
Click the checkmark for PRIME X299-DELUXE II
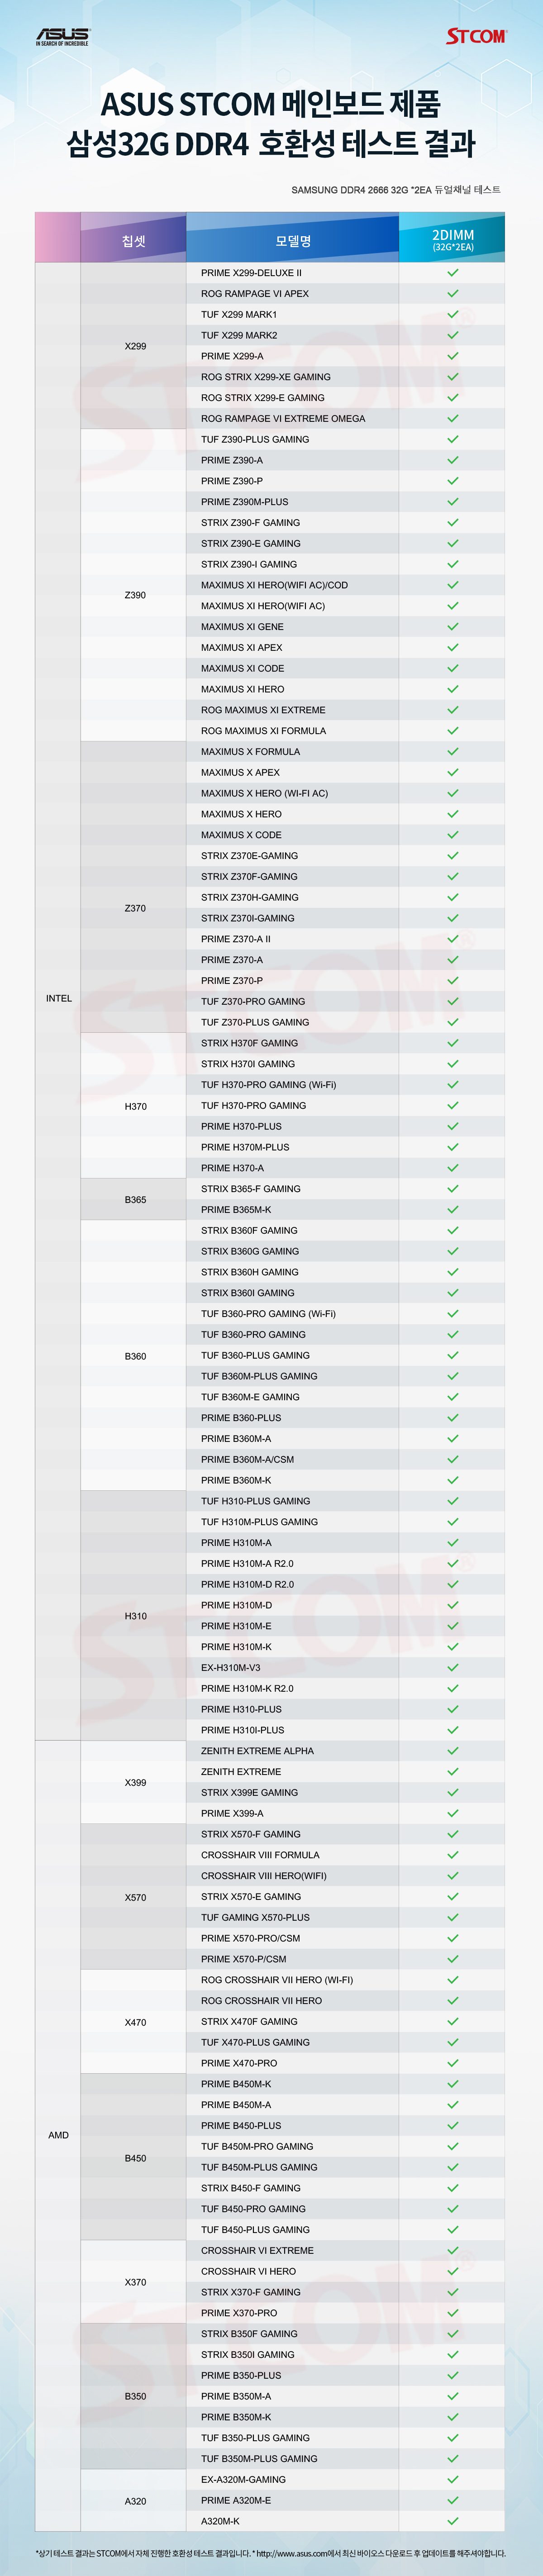(453, 272)
